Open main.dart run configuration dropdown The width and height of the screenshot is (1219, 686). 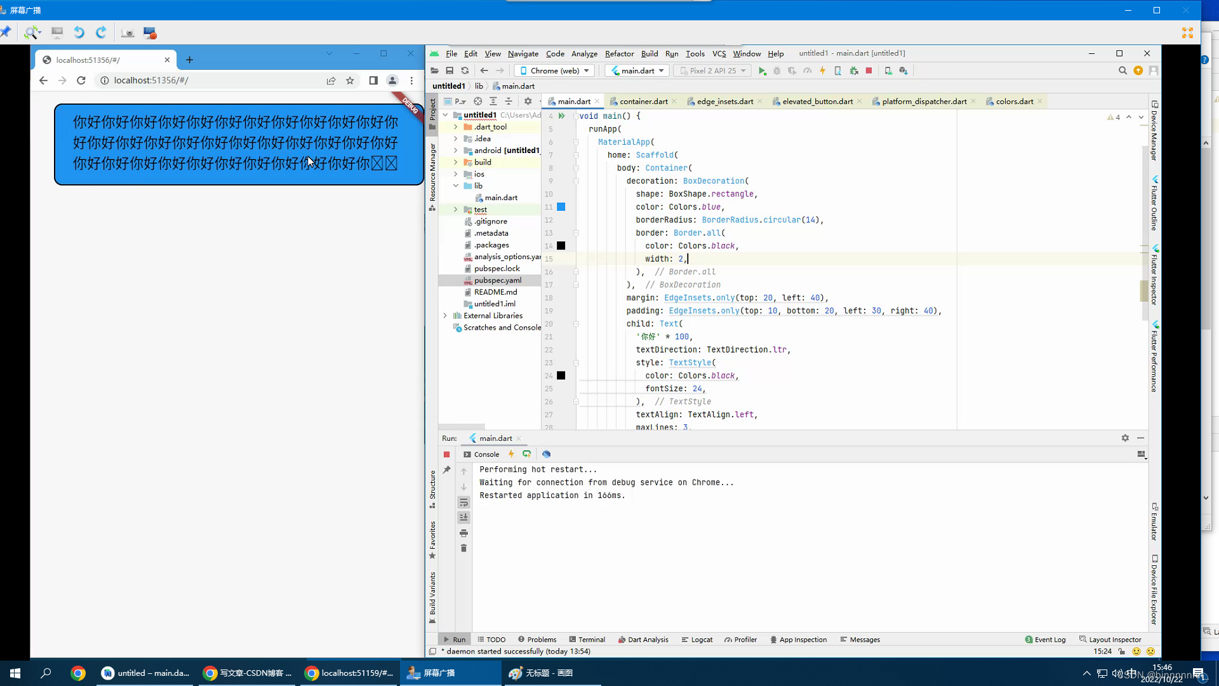click(x=638, y=71)
